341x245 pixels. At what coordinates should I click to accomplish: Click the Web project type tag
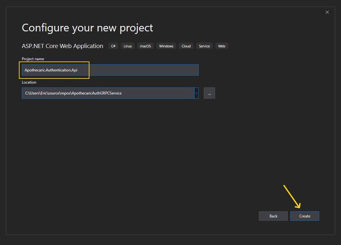point(221,46)
